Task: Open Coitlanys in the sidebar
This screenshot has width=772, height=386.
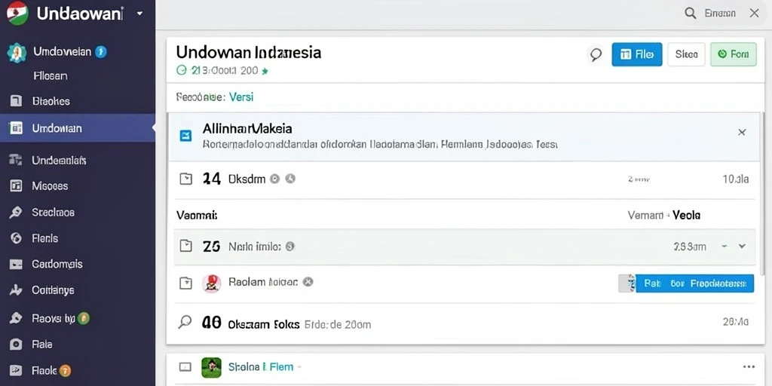Action: (54, 290)
